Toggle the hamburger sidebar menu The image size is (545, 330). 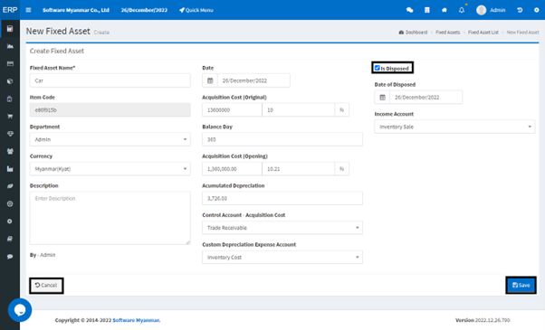[28, 10]
